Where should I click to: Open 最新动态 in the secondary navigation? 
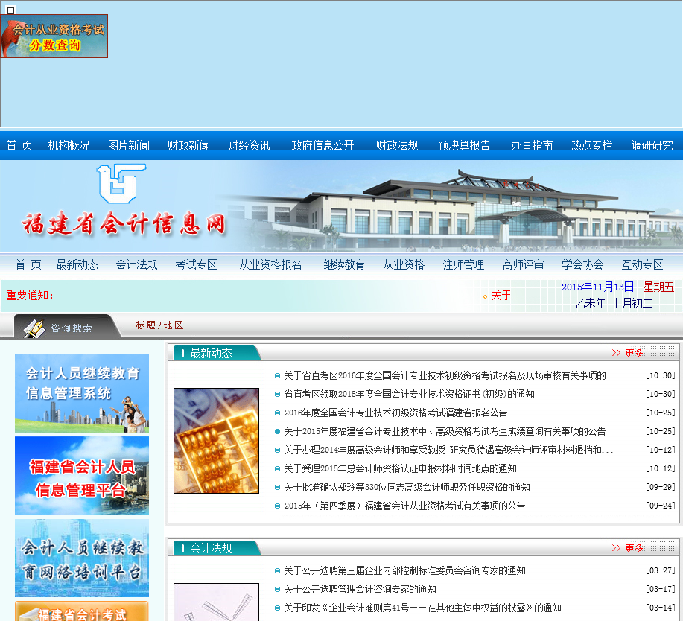tap(77, 265)
